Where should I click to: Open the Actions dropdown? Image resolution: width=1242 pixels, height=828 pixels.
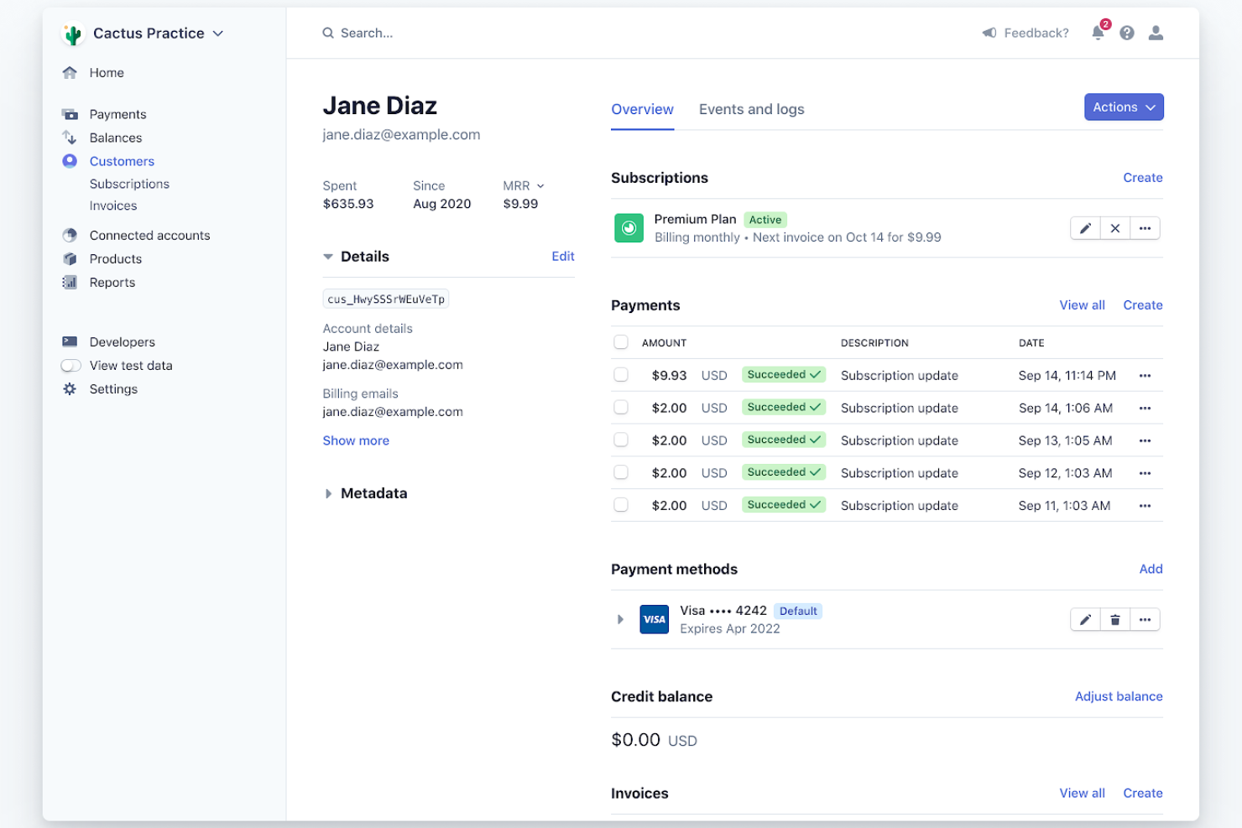pos(1124,107)
